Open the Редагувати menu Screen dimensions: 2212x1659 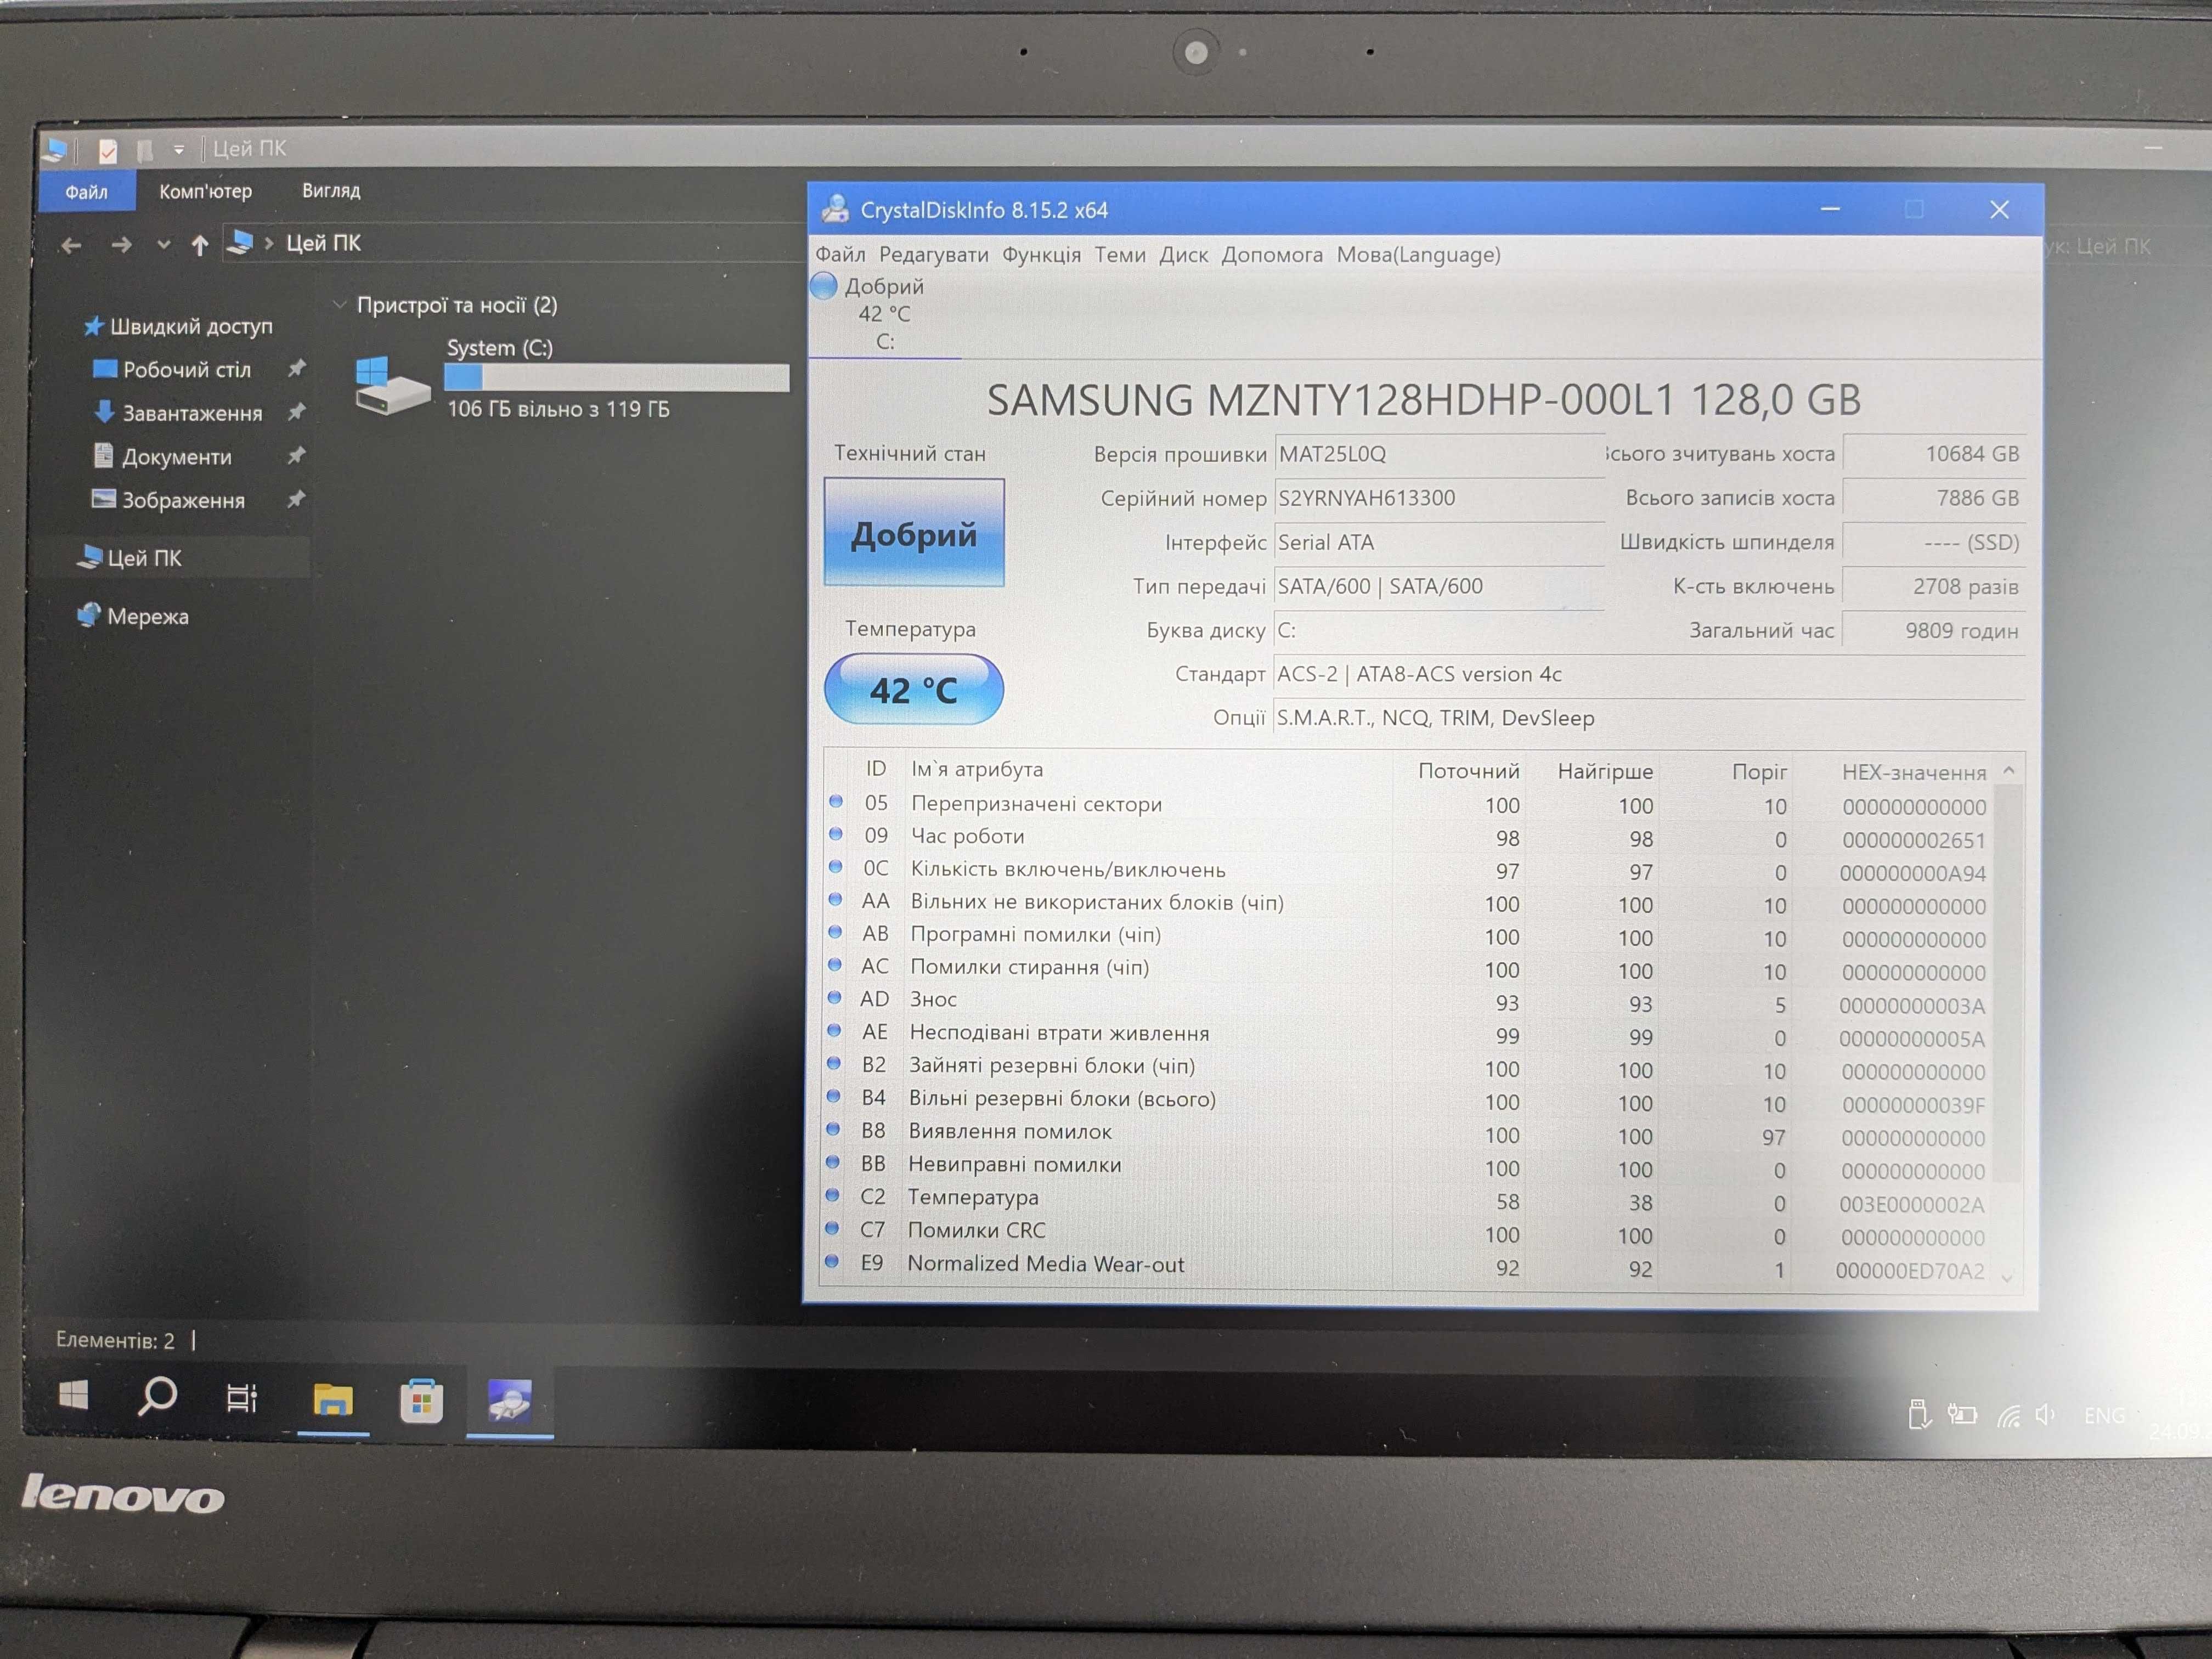click(x=933, y=255)
